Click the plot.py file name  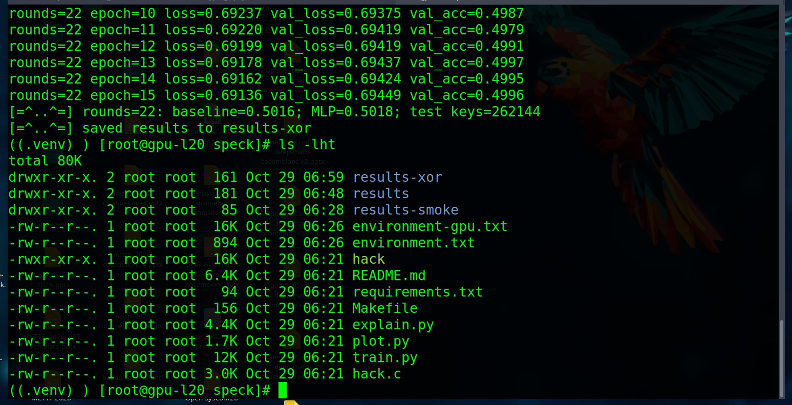click(x=381, y=341)
